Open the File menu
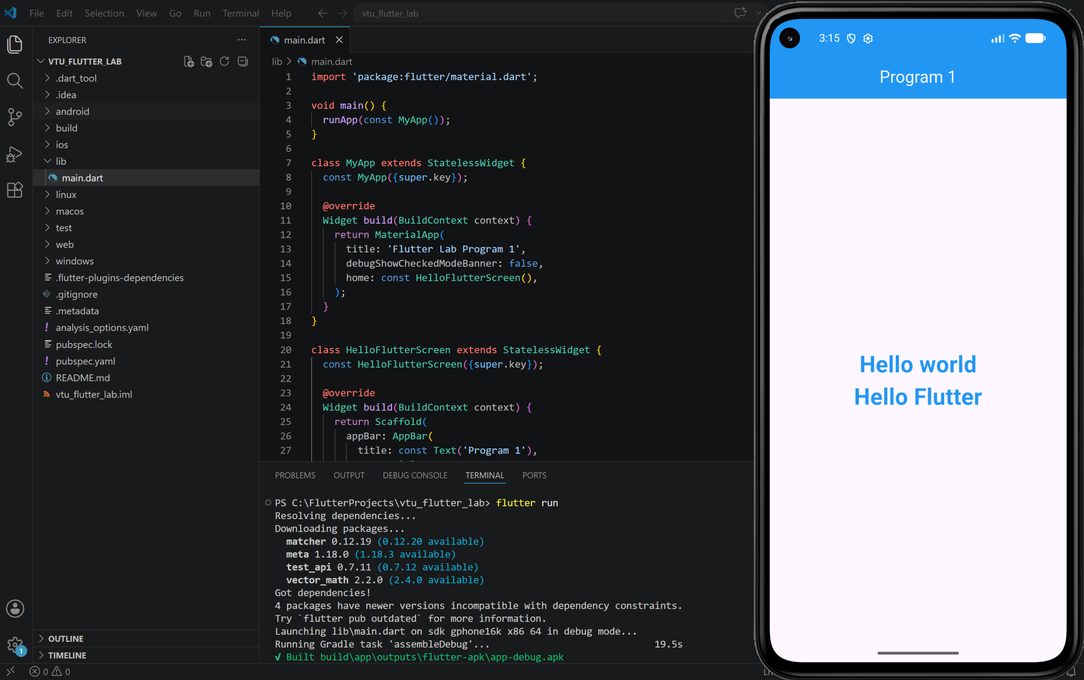Screen dimensions: 1084x680 pos(37,13)
